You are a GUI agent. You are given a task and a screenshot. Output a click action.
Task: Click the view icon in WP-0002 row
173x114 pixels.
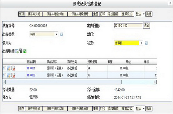pyautogui.click(x=4, y=75)
